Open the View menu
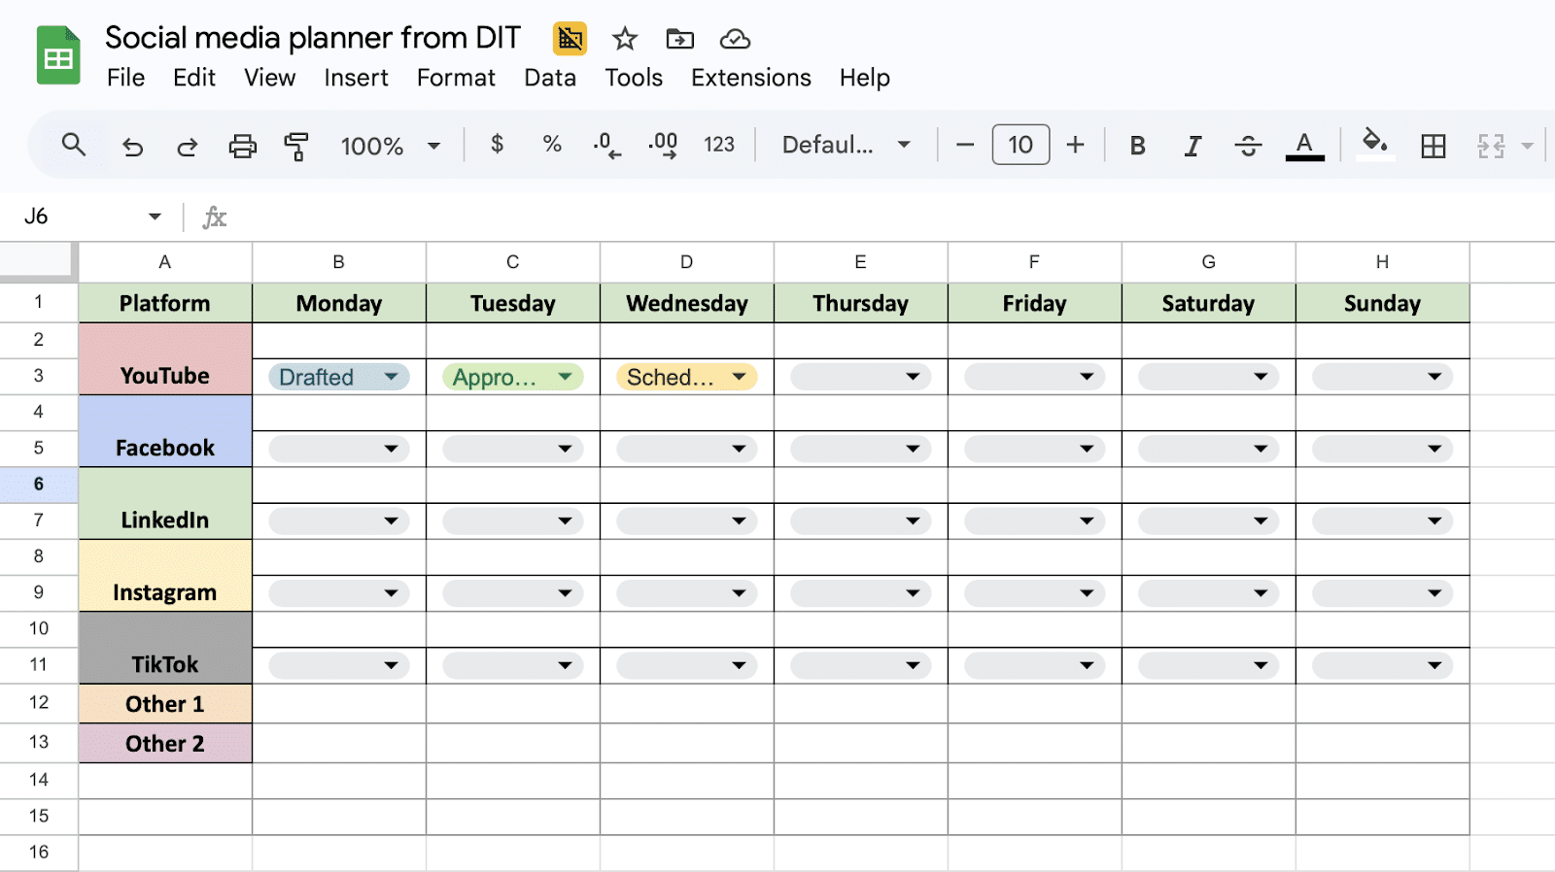This screenshot has width=1555, height=872. [269, 78]
